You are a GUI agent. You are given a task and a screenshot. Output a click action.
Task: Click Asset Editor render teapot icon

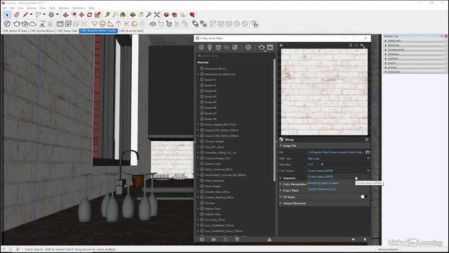click(261, 47)
